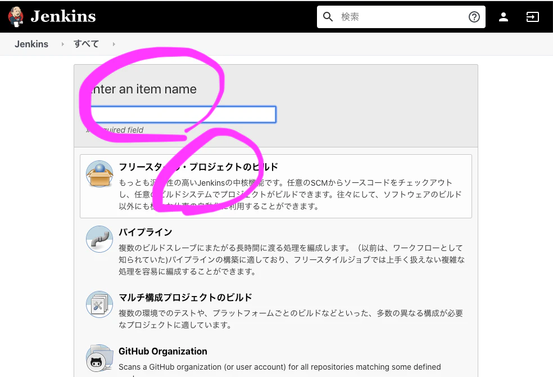Expand the arrow after すべて breadcrumb
The width and height of the screenshot is (553, 377).
click(x=114, y=44)
